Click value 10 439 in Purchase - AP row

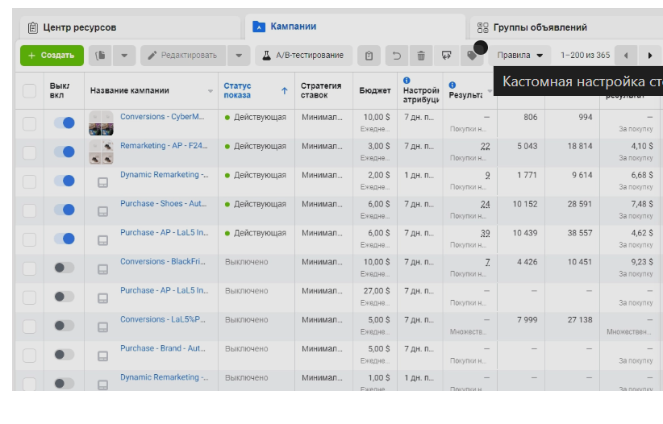tap(525, 233)
